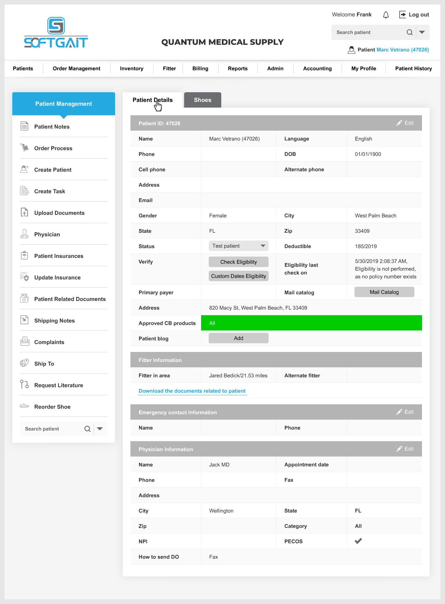Switch to the Shoes tab
445x604 pixels.
click(x=203, y=100)
